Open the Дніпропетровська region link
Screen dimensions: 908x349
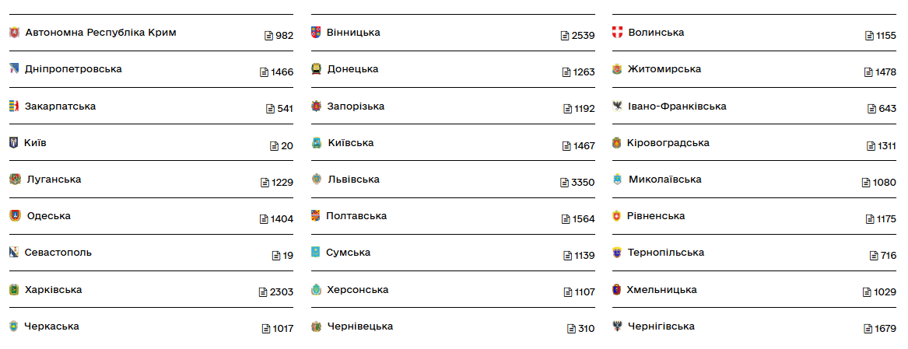click(73, 69)
